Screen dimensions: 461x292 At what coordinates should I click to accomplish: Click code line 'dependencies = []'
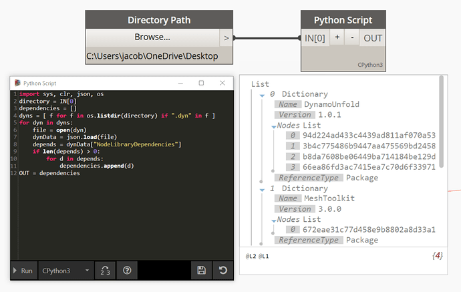[x=47, y=108]
